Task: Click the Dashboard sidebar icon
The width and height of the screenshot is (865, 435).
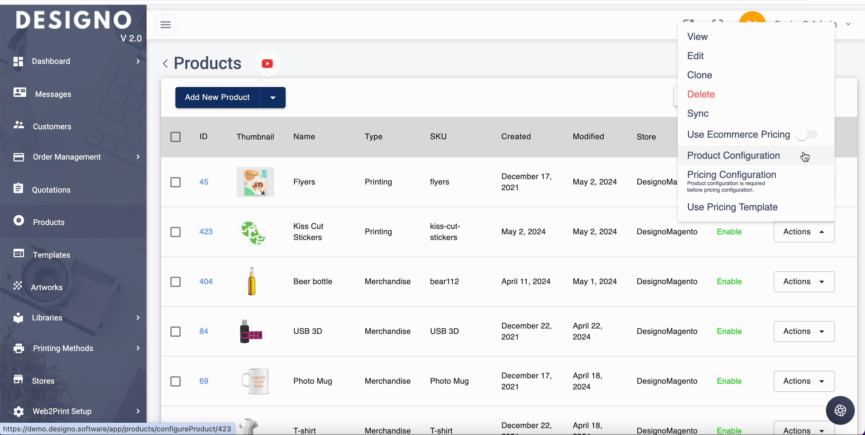Action: pyautogui.click(x=18, y=61)
